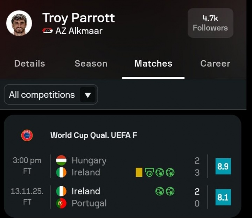Screen dimensions: 252x218
Task: Open the Season tab
Action: point(91,64)
